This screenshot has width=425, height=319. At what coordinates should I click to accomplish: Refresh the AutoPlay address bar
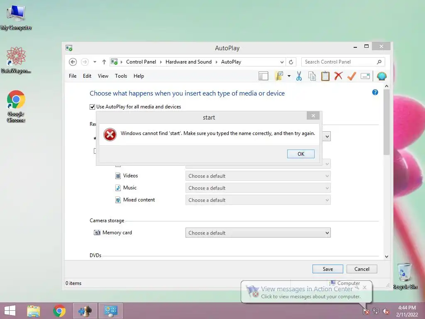coord(291,62)
